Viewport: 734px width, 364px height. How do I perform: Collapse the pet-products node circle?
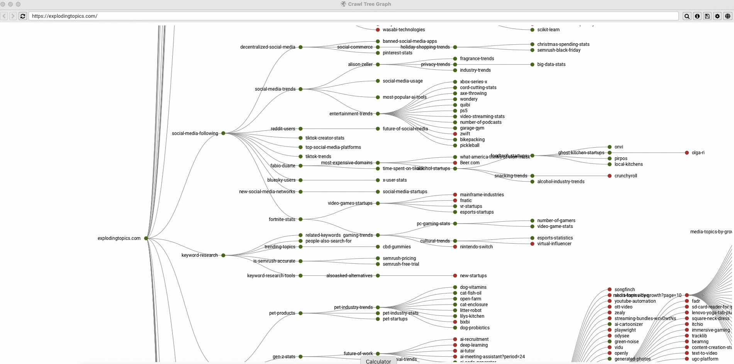coord(300,313)
